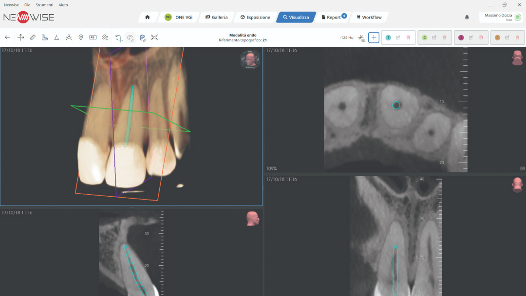Image resolution: width=526 pixels, height=296 pixels.
Task: Click the Riferimento topografico: 21 label
Action: tap(243, 40)
